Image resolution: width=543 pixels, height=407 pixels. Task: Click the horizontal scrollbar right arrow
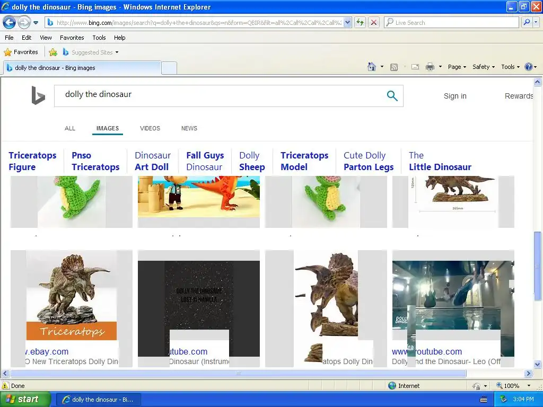tap(529, 374)
